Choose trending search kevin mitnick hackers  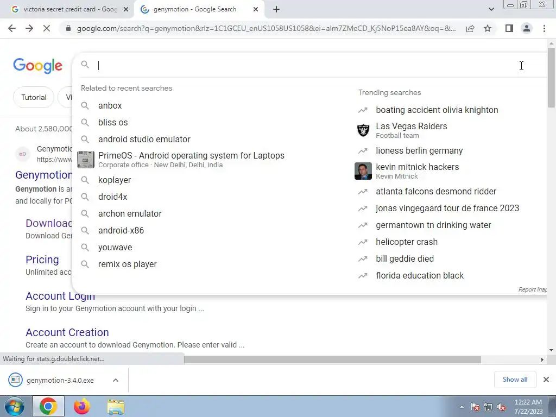418,171
